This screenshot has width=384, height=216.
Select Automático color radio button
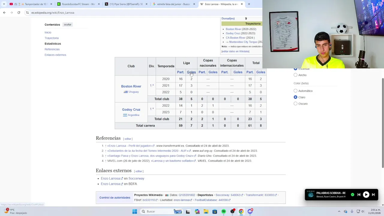coord(295,91)
